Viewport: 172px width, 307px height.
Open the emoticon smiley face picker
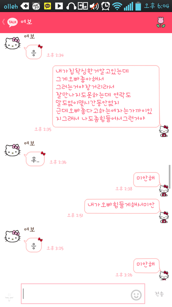(x=136, y=295)
